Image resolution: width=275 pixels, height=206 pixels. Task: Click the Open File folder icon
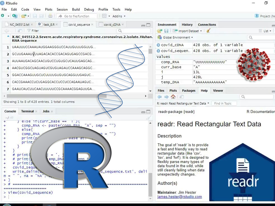[x=23, y=16]
